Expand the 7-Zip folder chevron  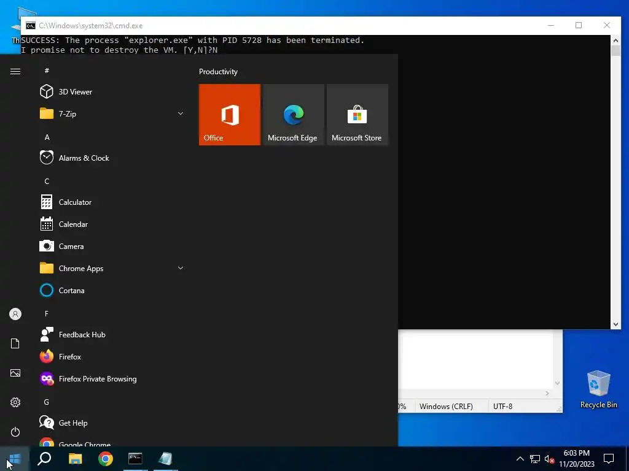(x=181, y=113)
